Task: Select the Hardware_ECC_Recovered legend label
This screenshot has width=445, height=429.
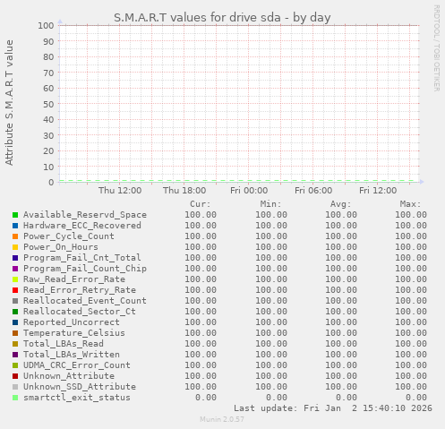Action: point(82,226)
